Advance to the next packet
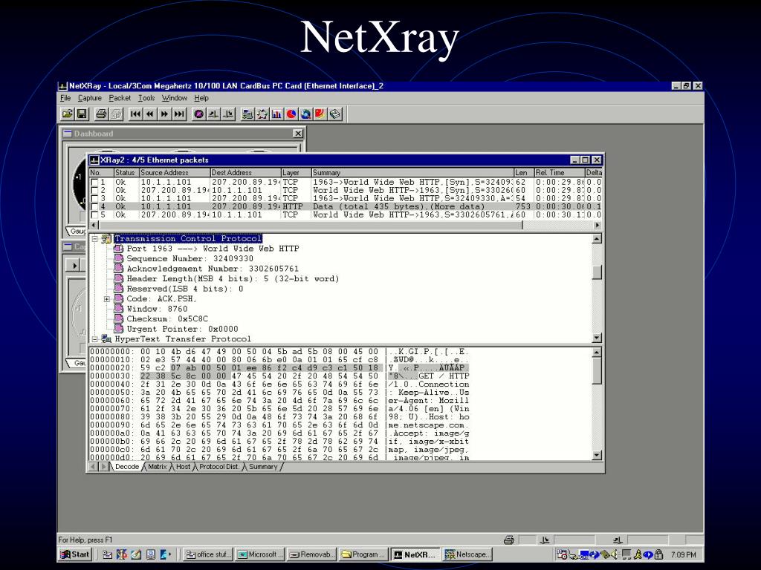Viewport: 761px width, 570px height. tap(164, 114)
